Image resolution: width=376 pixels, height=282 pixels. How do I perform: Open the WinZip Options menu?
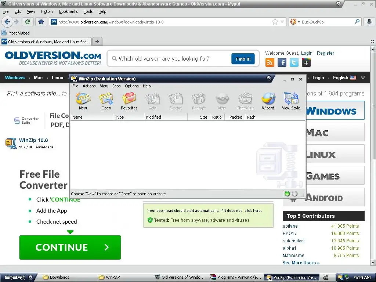click(x=132, y=86)
